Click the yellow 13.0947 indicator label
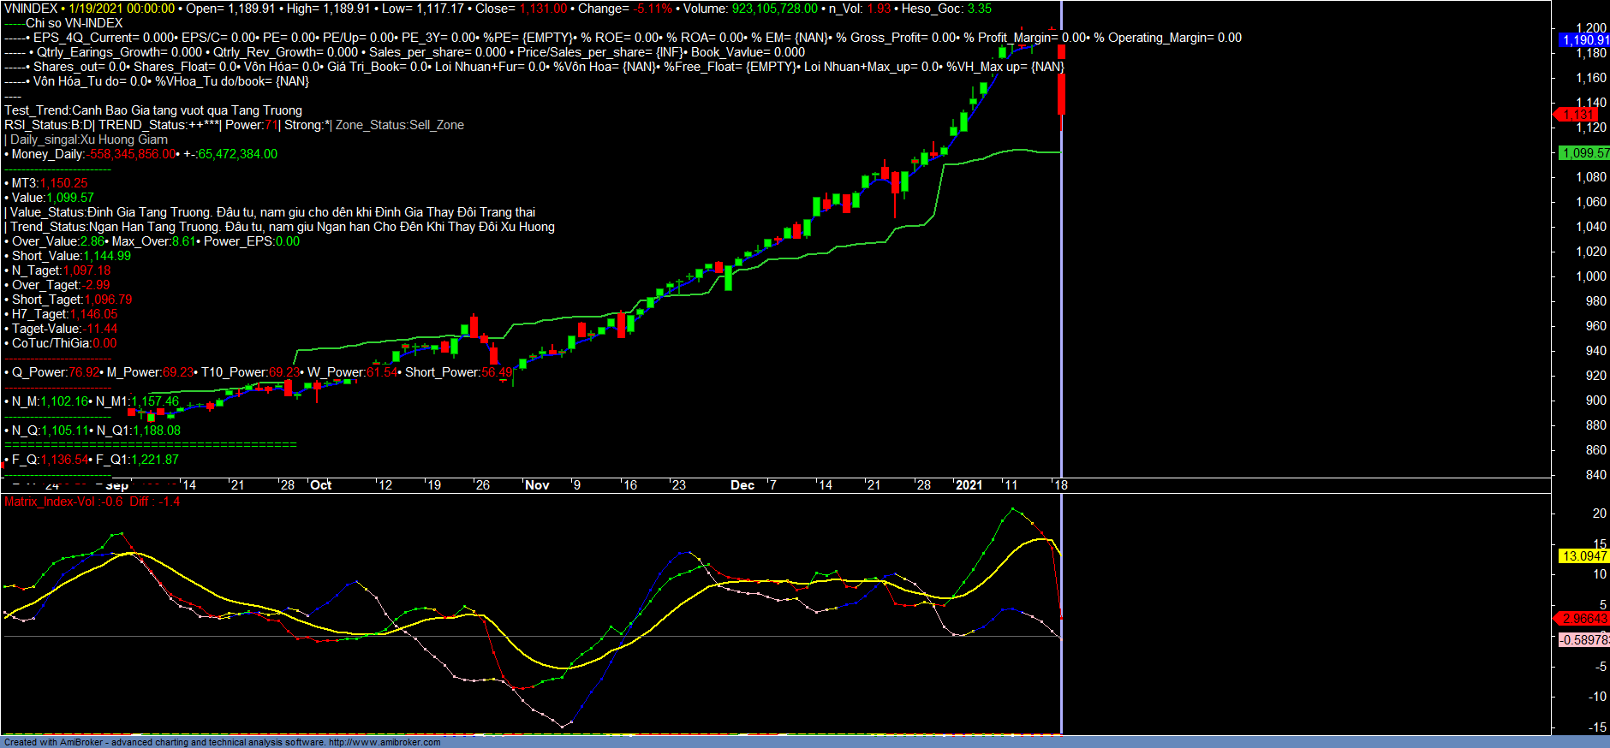The image size is (1610, 748). pyautogui.click(x=1583, y=556)
